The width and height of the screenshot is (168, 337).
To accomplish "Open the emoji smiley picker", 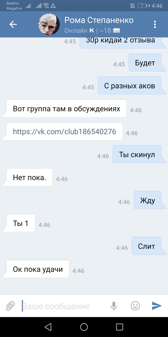I will click(x=135, y=305).
